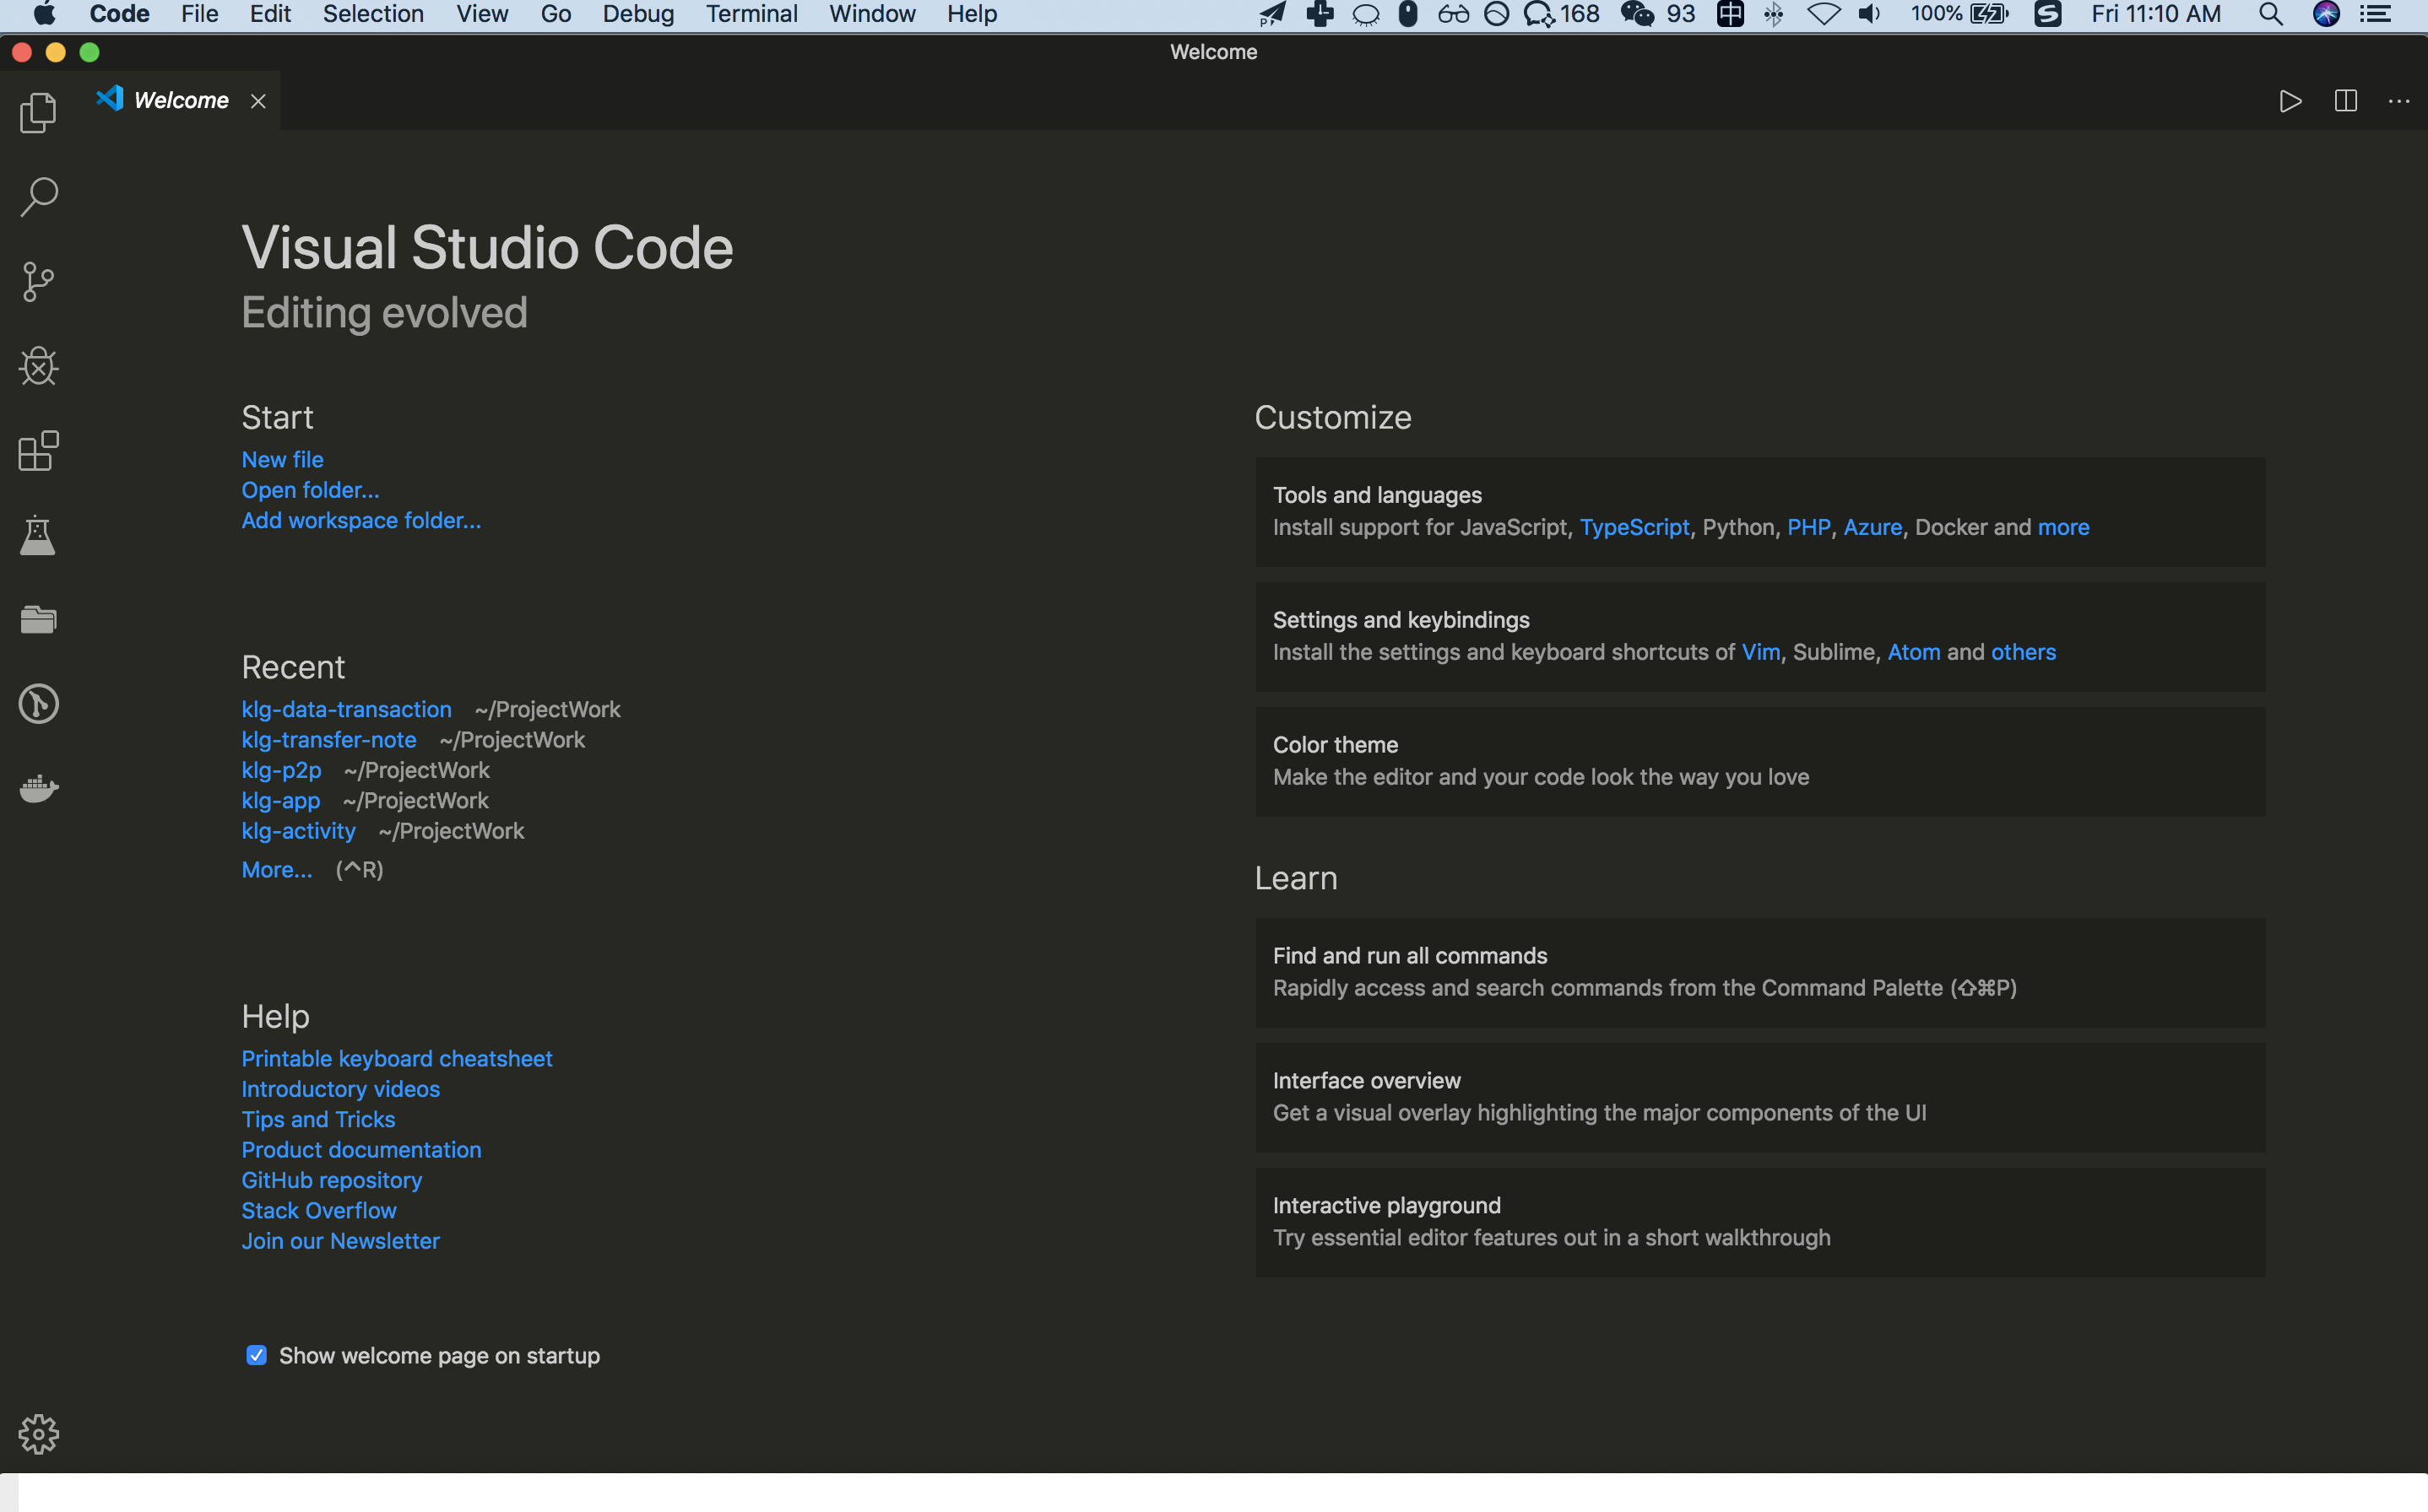Screen dimensions: 2428x1512
Task: Click Add workspace folder... link
Action: tap(361, 521)
